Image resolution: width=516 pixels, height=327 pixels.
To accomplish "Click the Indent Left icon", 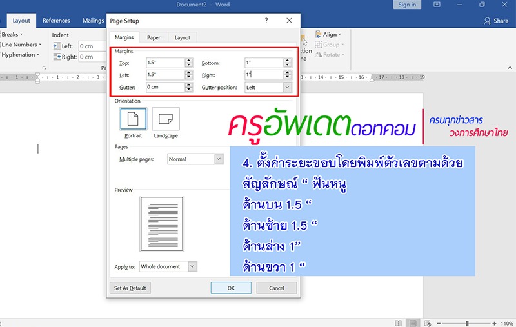I will pos(57,46).
